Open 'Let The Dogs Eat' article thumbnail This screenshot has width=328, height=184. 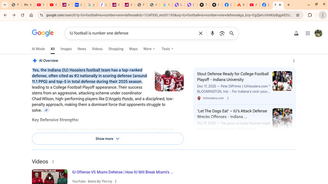(282, 118)
